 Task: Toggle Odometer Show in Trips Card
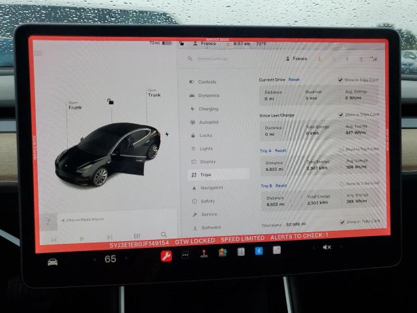pos(342,222)
